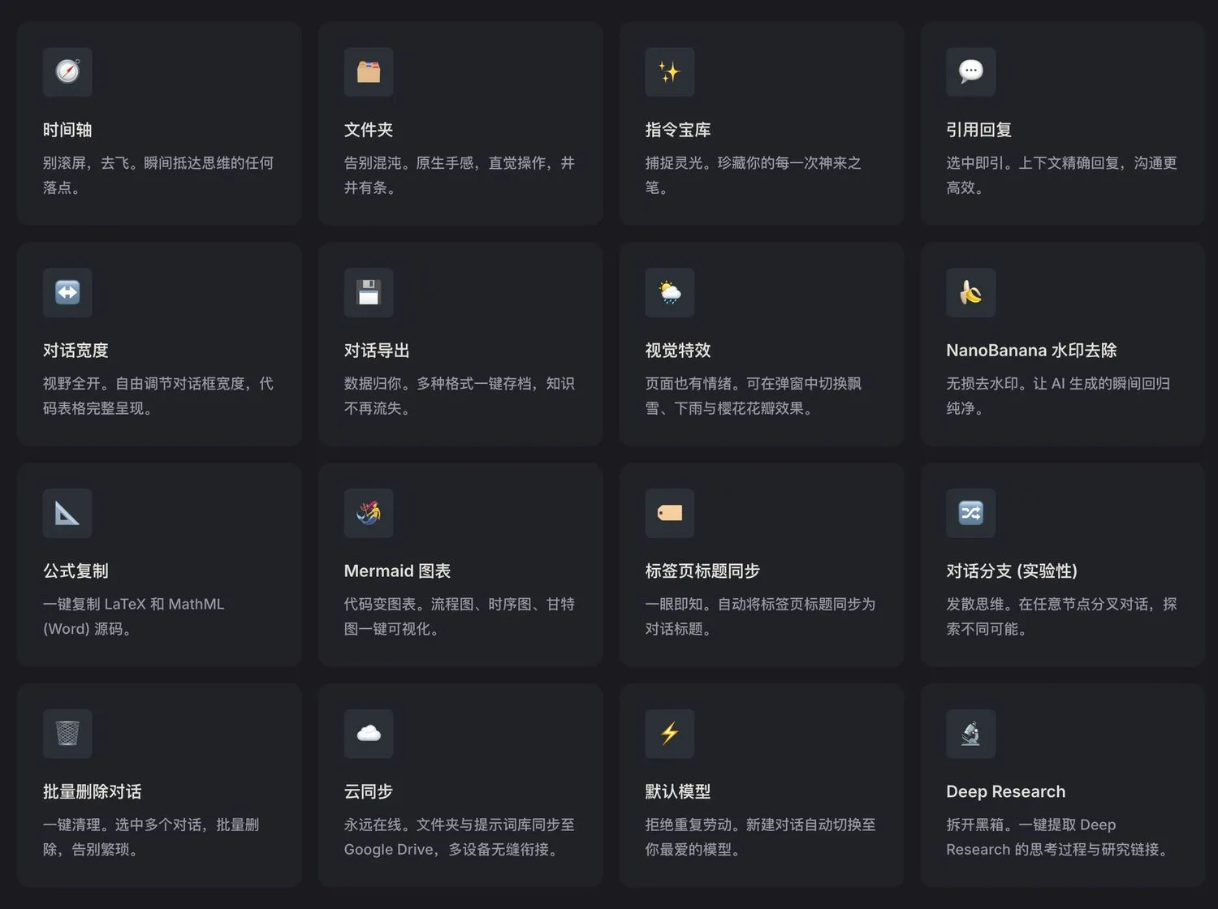
Task: Select the 标签页标题同步 card title
Action: click(702, 571)
